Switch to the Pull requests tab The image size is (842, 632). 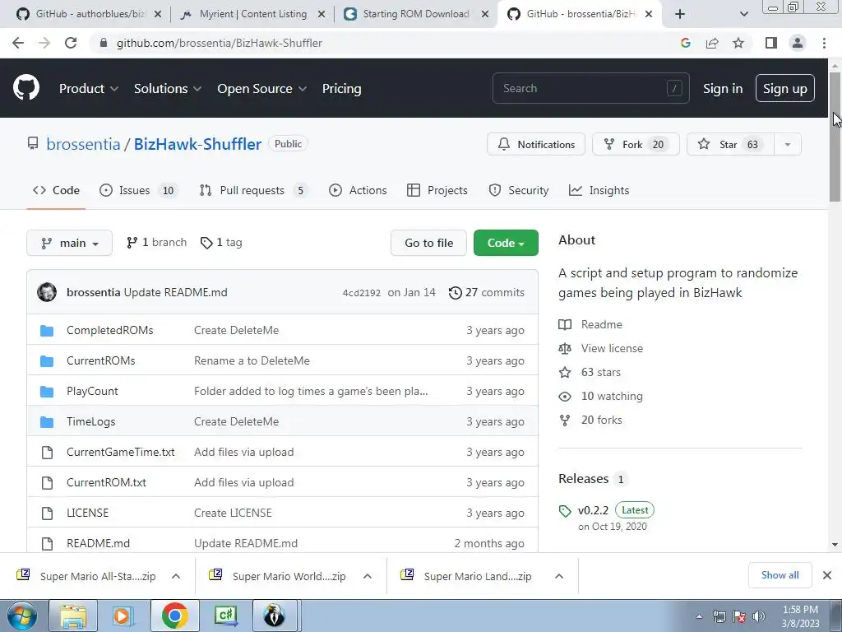[253, 190]
